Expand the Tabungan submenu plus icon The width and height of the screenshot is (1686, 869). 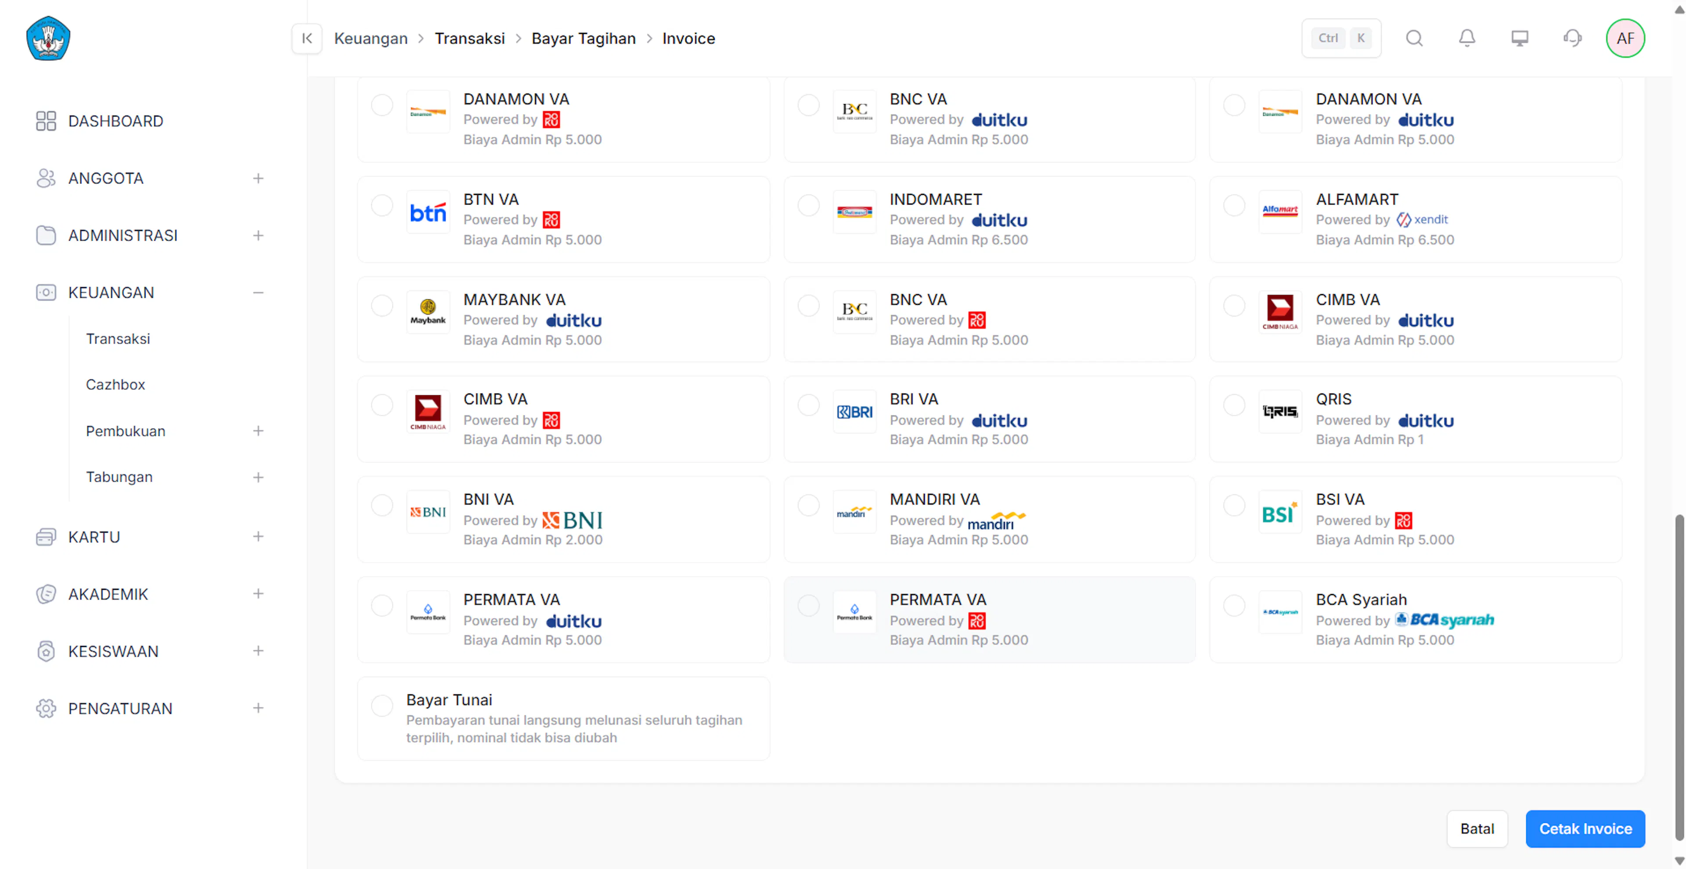pos(259,478)
